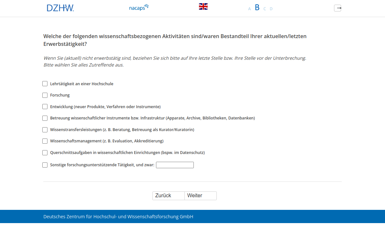The image size is (385, 226).
Task: Switch language via the British flag
Action: tap(203, 6)
